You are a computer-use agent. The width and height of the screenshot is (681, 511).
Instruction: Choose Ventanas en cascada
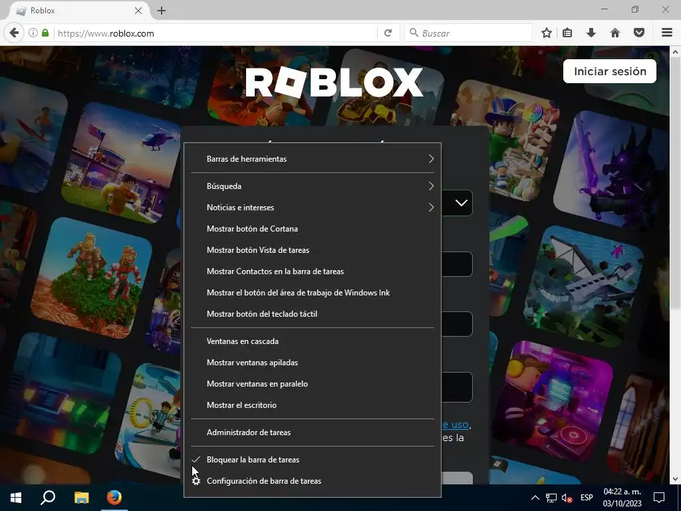[313, 341]
